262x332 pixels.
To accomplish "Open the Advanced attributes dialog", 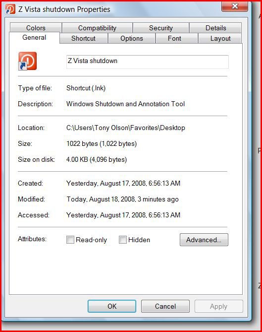I will (x=204, y=240).
